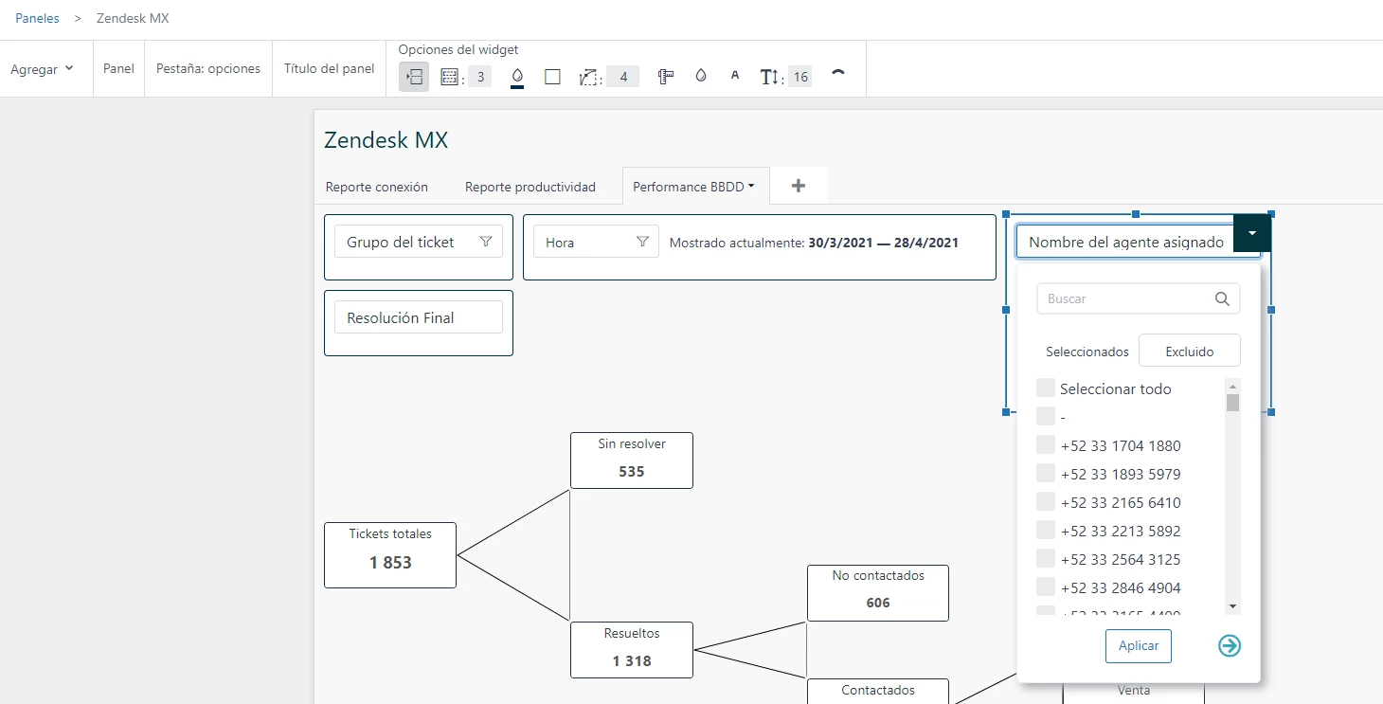
Task: Click the format painter ruler icon
Action: click(666, 77)
